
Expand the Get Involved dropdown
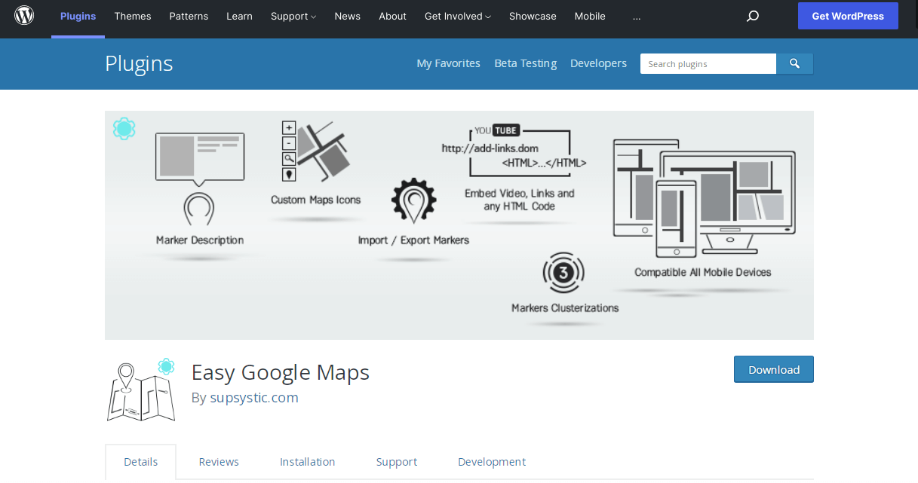(457, 16)
